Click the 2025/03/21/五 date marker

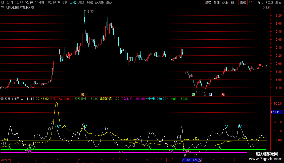192,160
